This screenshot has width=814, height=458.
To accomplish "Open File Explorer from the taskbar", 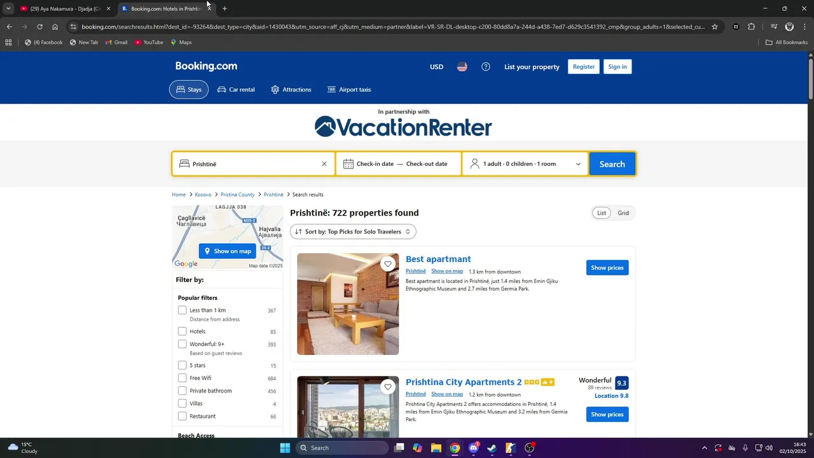I will 436,448.
